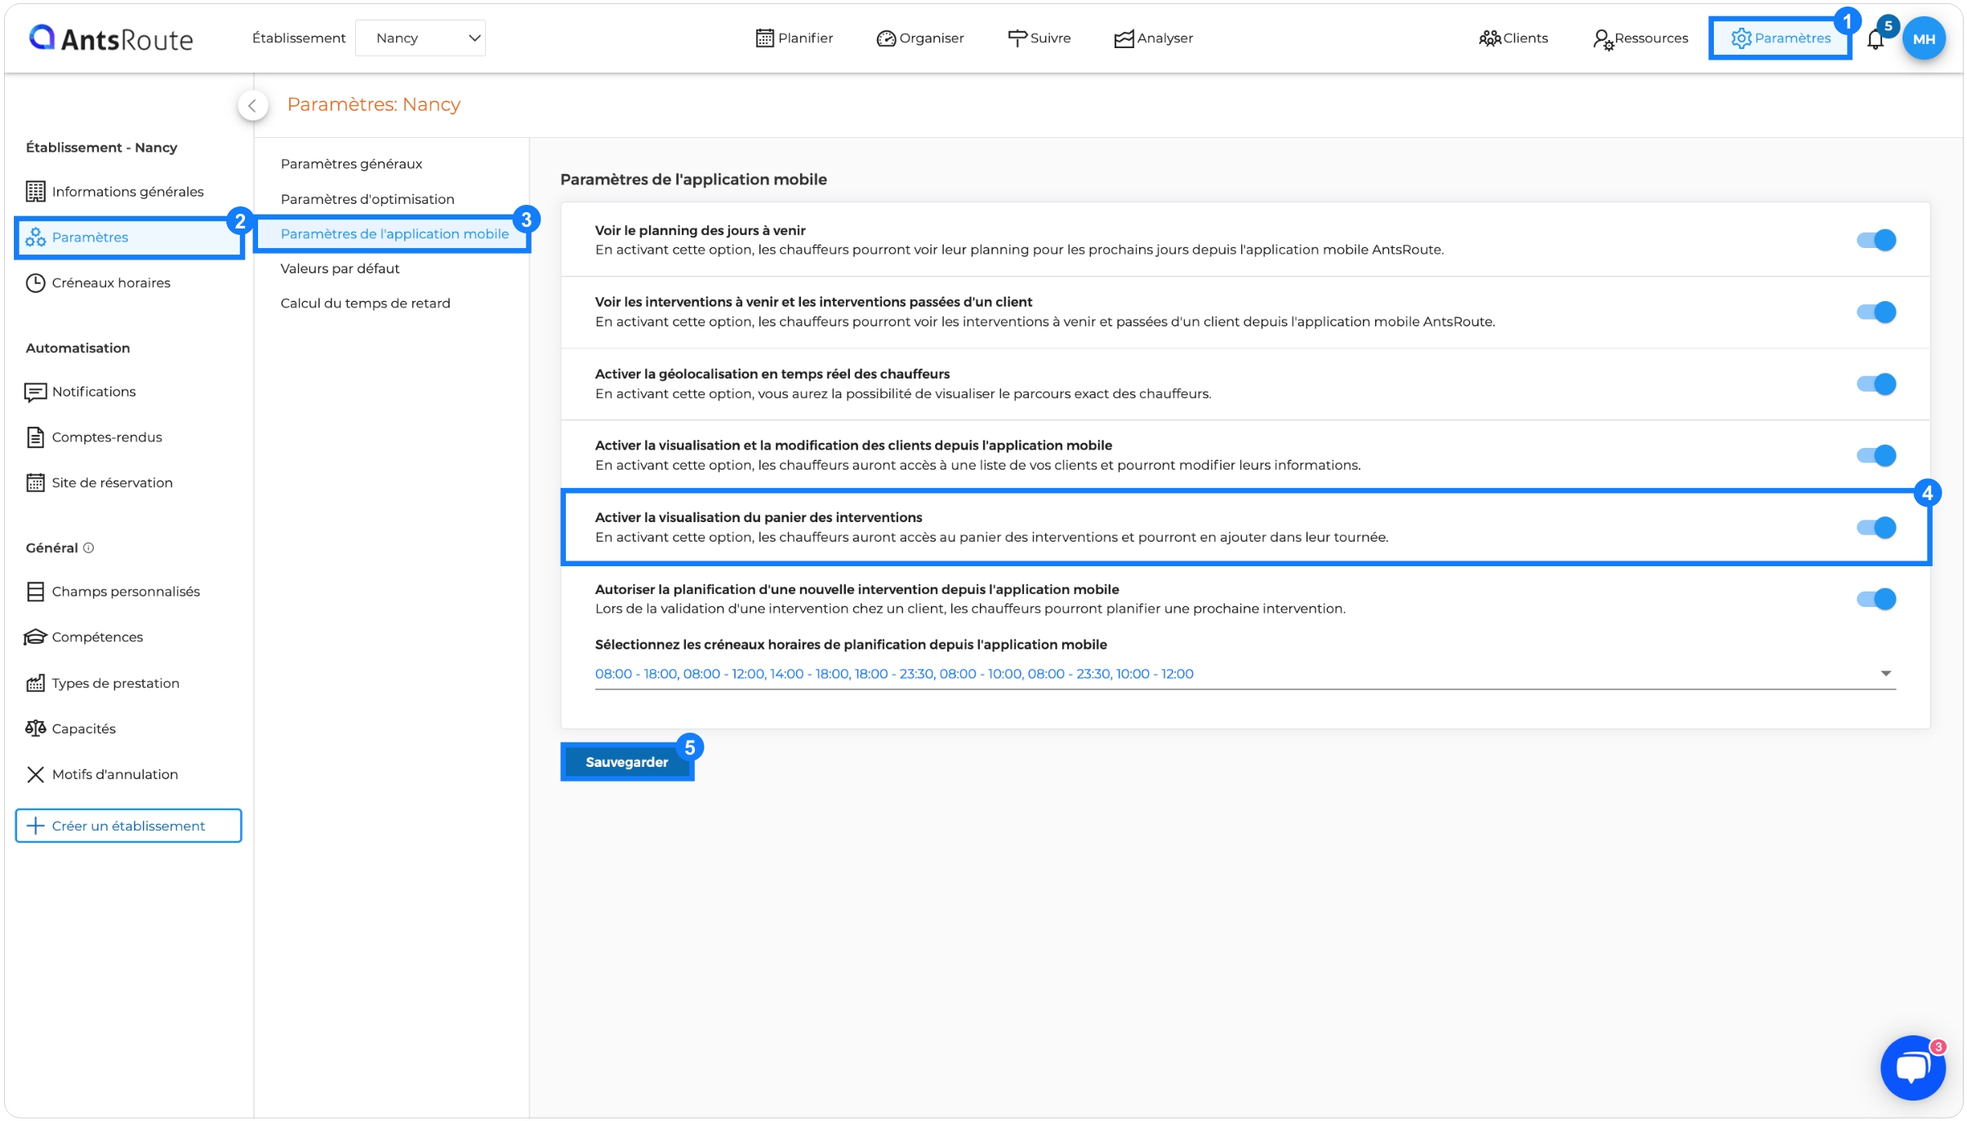1967x1121 pixels.
Task: Click the Compétences graduation cap icon
Action: coord(35,637)
